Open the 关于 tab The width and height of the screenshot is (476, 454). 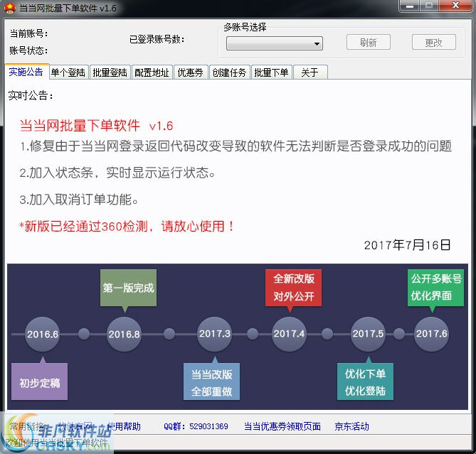pyautogui.click(x=310, y=72)
